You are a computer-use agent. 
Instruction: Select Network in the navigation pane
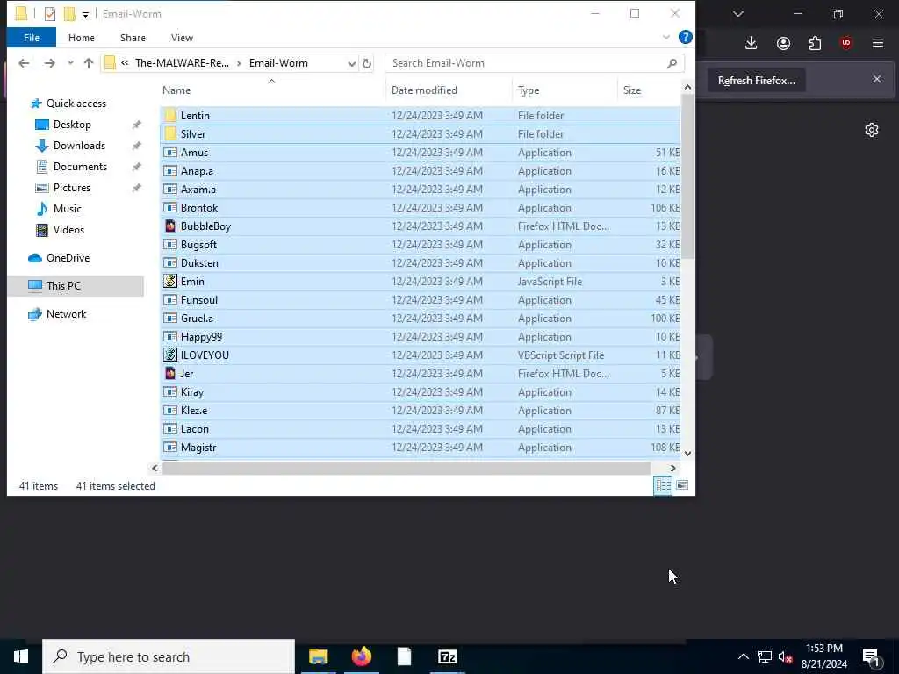[x=66, y=314]
